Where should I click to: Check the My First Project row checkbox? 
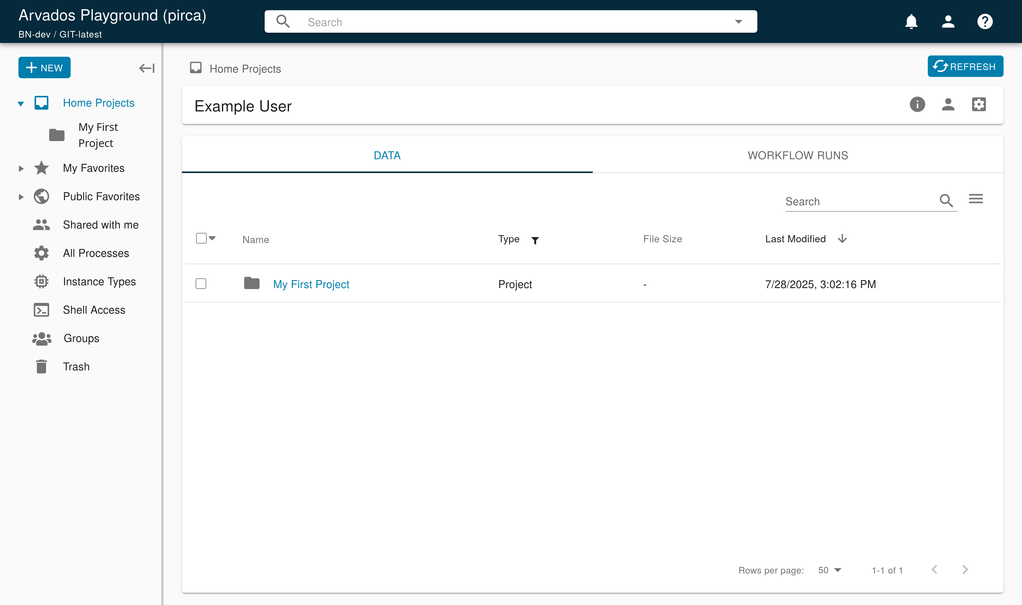point(201,284)
